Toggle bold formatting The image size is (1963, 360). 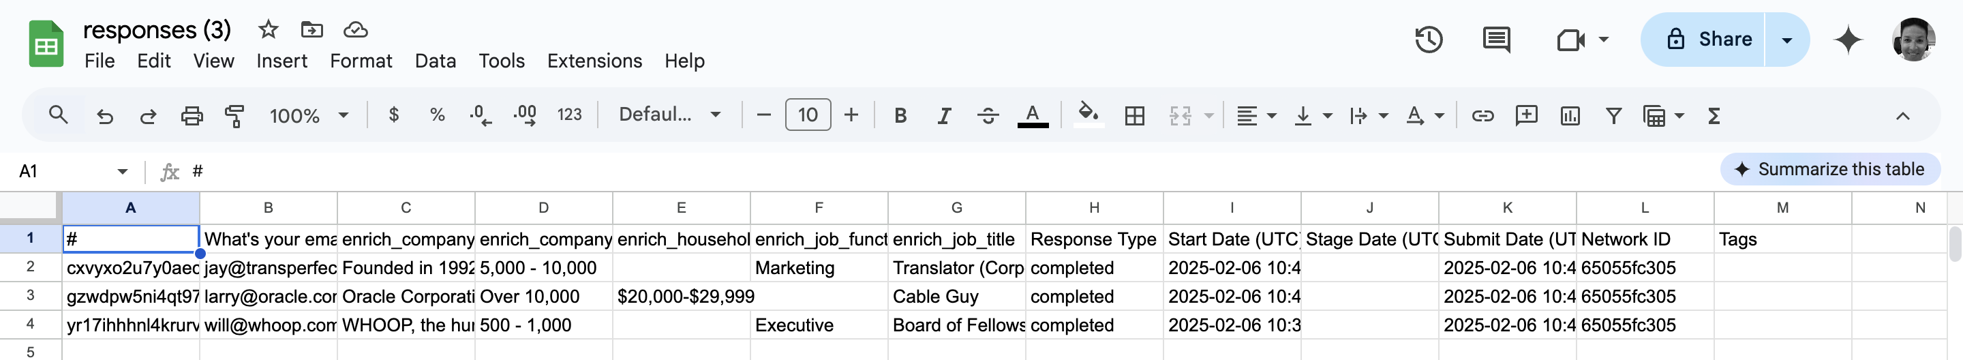point(900,115)
